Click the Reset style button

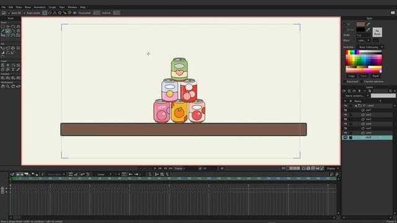click(x=375, y=76)
